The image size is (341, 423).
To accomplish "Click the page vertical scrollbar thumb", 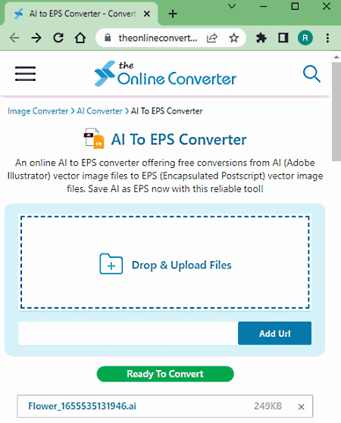I will 336,112.
